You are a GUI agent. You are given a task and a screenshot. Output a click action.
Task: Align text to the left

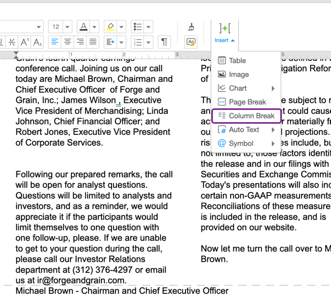coord(55,42)
